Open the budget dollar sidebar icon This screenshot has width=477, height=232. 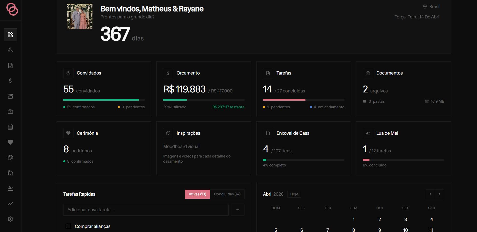click(x=10, y=81)
